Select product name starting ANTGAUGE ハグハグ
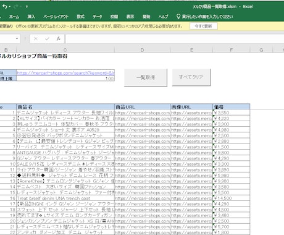Screen dimensions: 284x235 [x=65, y=153]
